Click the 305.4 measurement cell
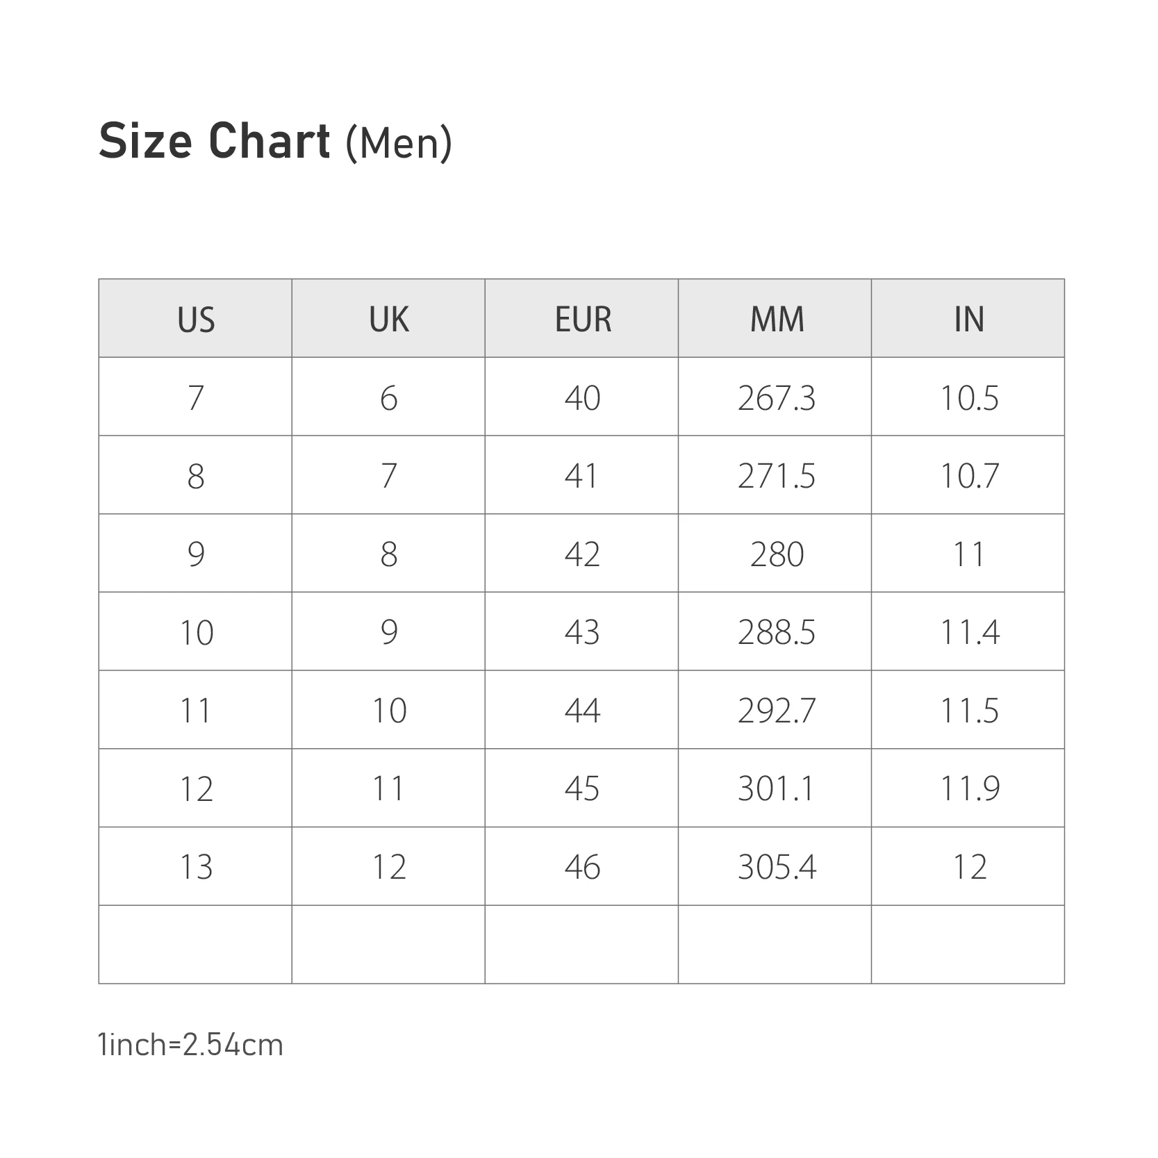Viewport: 1158px width, 1158px height. pos(776,867)
